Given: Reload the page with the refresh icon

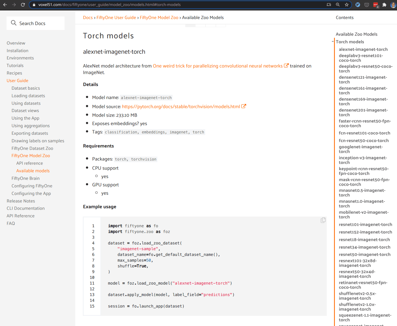Looking at the screenshot, I should pyautogui.click(x=23, y=5).
